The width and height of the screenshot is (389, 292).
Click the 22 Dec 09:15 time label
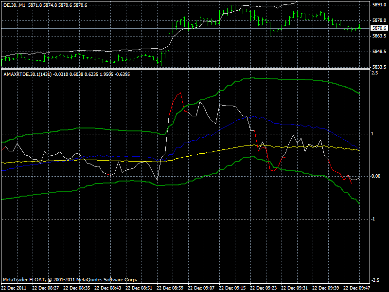click(x=232, y=287)
